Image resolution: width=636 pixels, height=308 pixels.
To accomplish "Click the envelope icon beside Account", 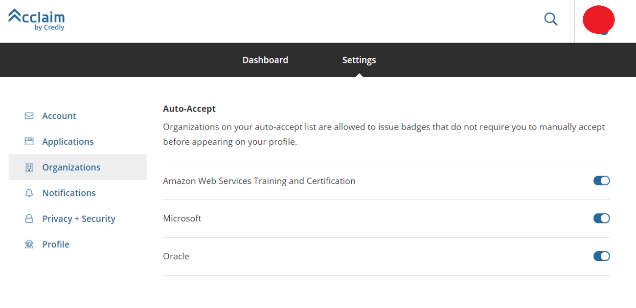I will 29,116.
